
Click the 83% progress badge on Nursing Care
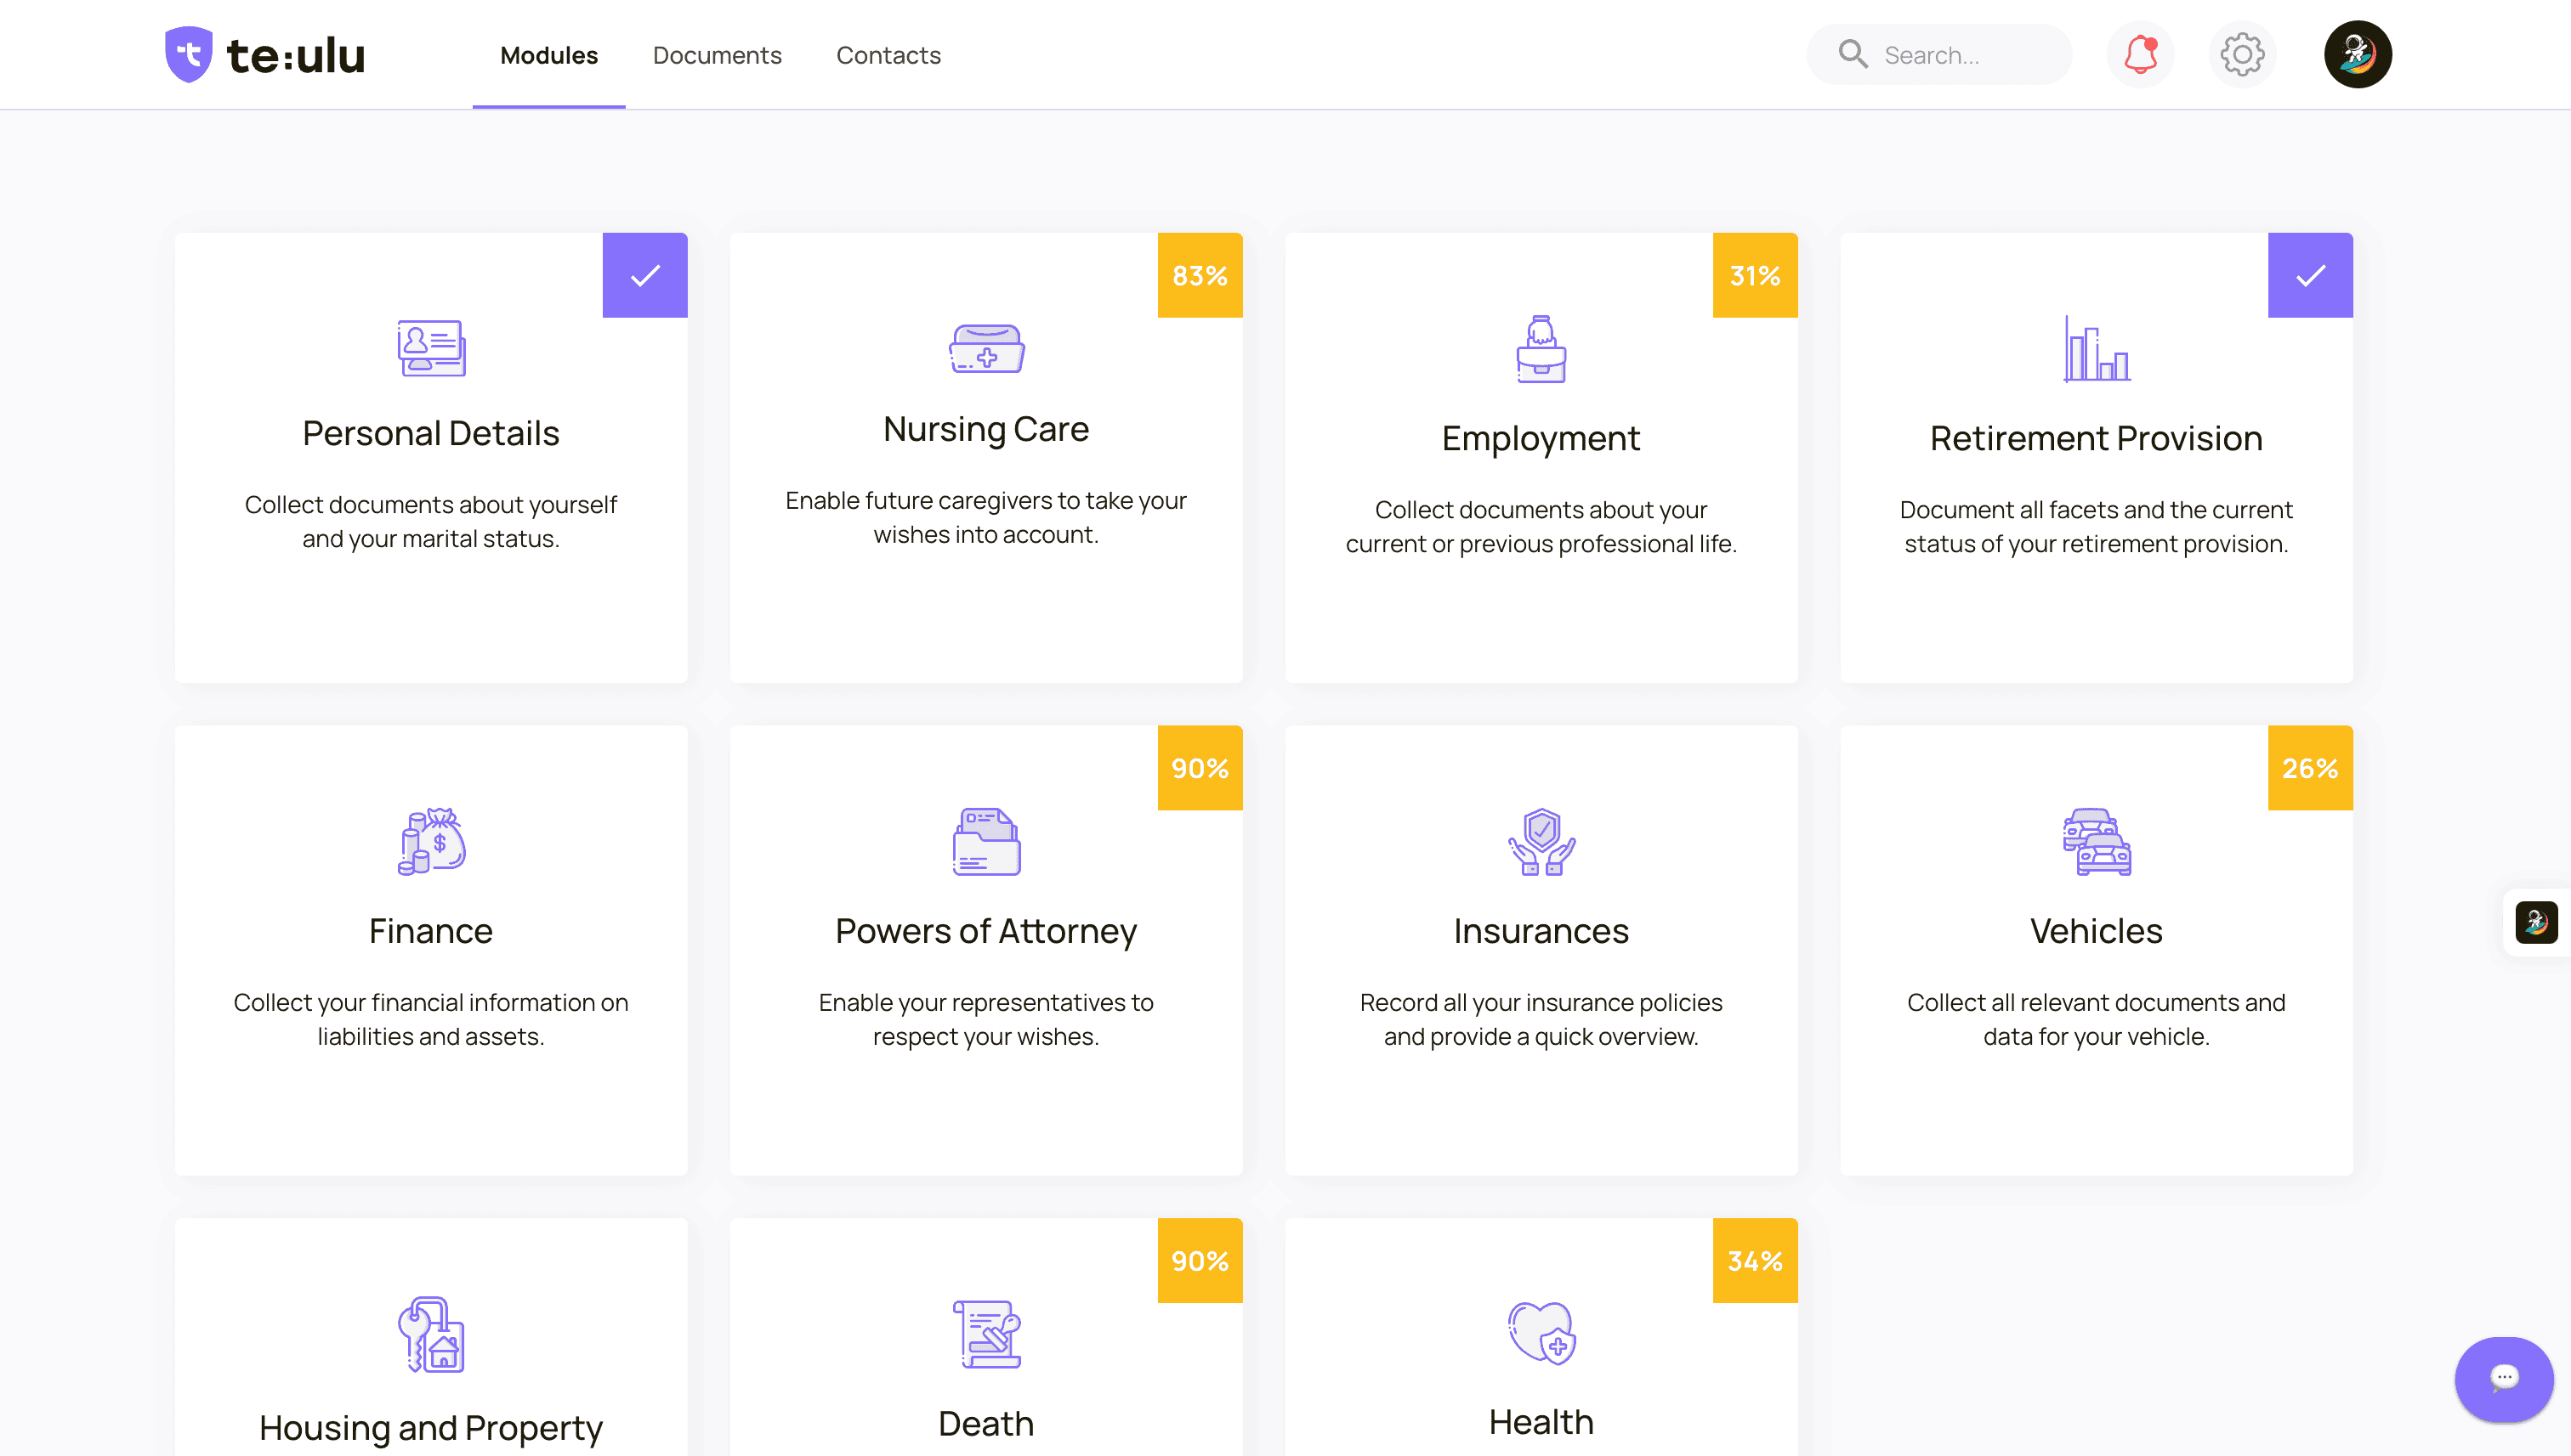coord(1199,274)
